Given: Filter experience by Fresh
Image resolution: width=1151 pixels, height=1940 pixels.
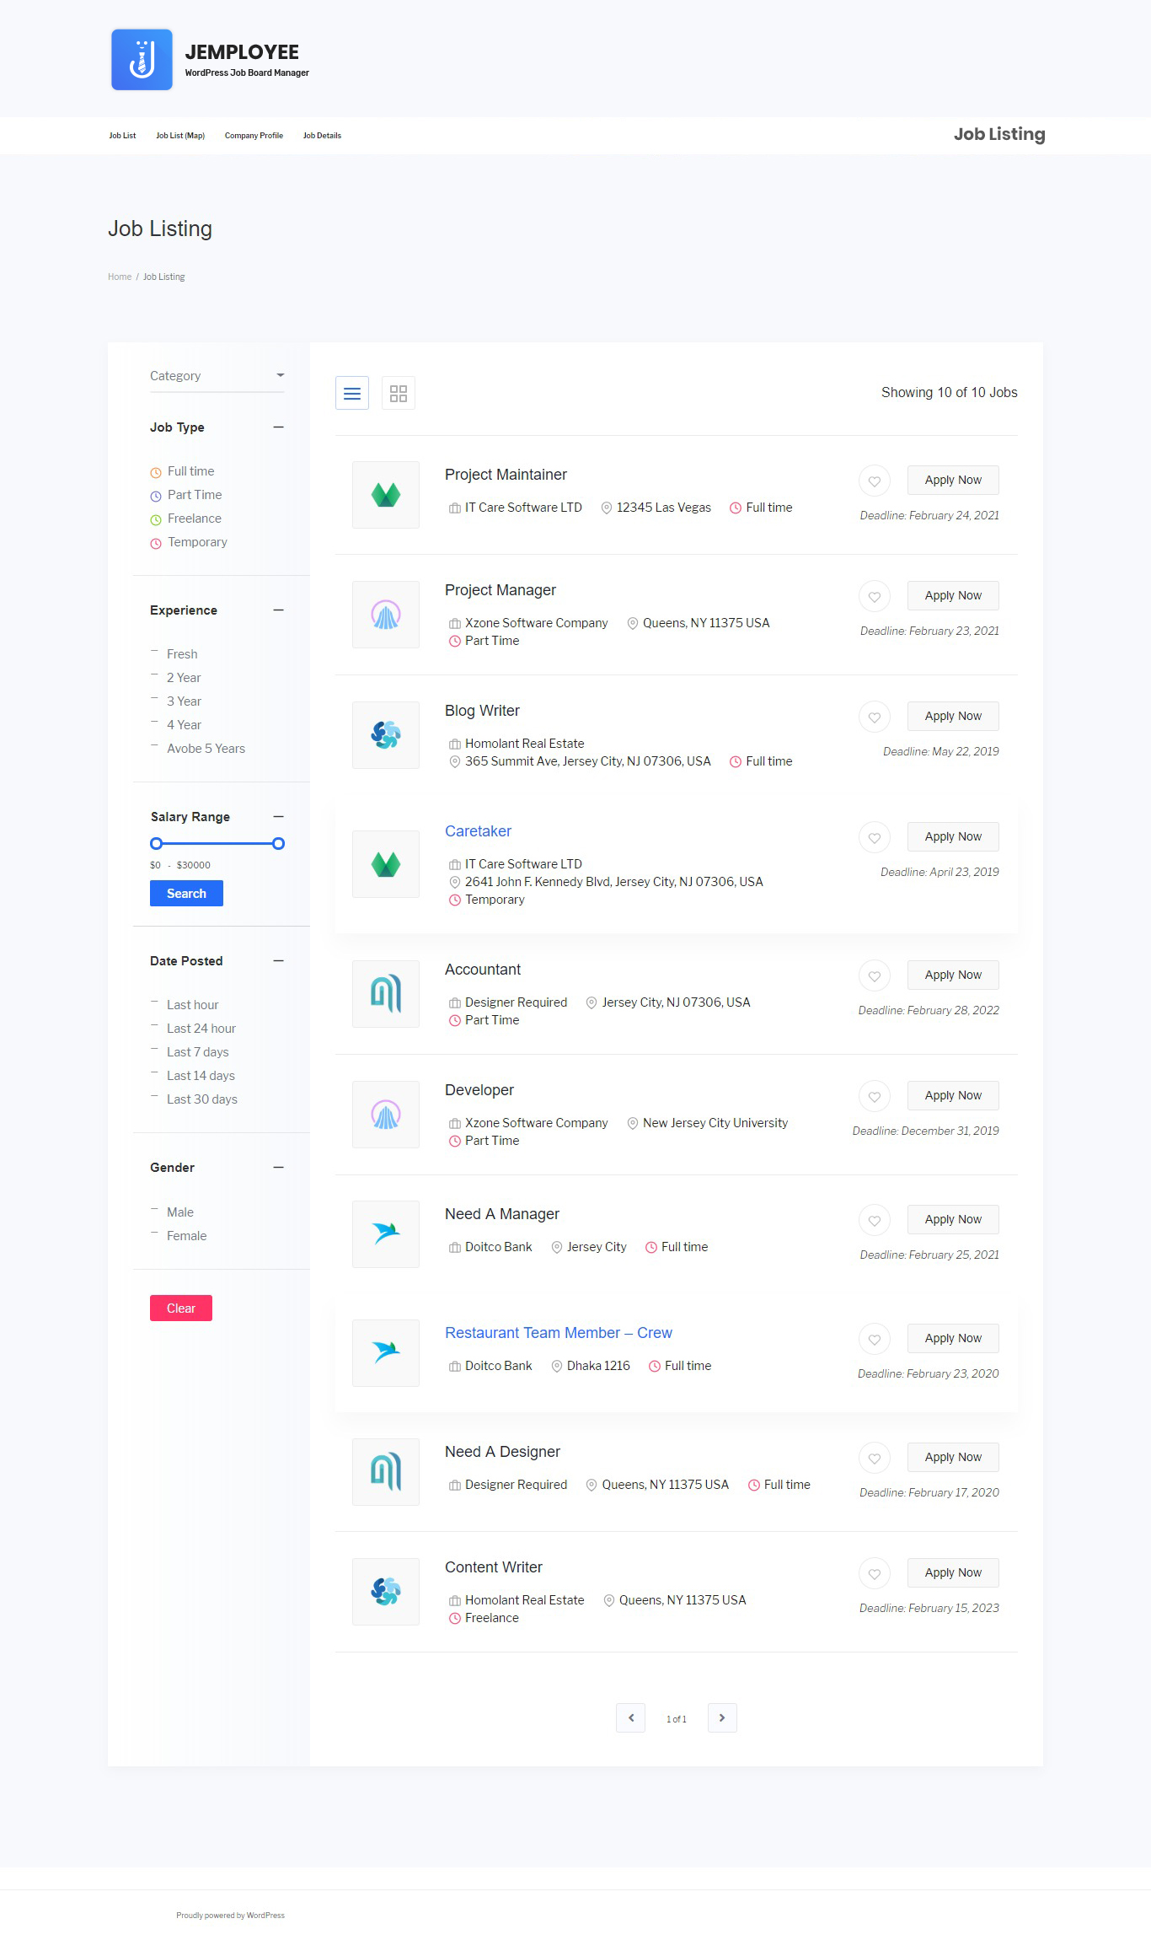Looking at the screenshot, I should [182, 654].
